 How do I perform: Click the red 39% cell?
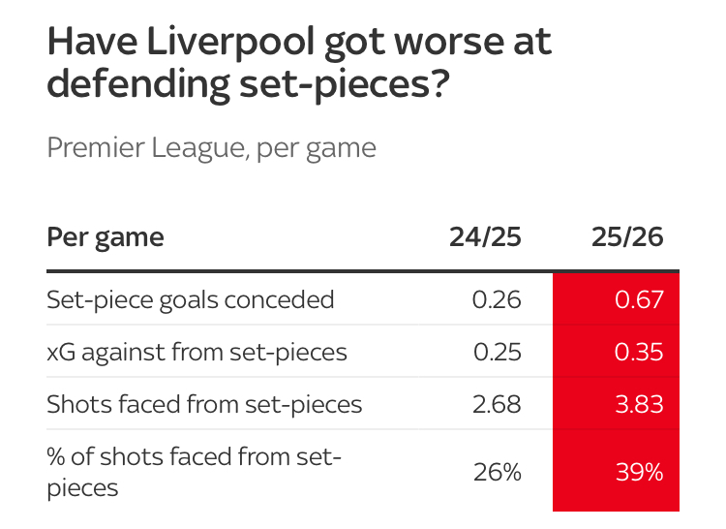pos(616,472)
